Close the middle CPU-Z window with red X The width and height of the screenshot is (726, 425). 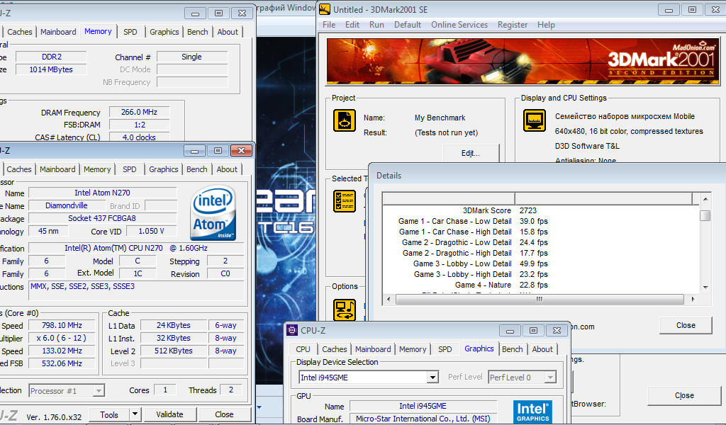point(241,151)
